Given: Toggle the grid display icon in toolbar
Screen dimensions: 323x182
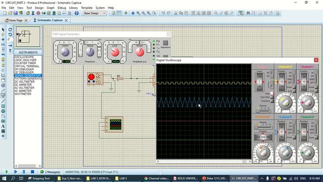Looking at the screenshot, I should [119, 13].
